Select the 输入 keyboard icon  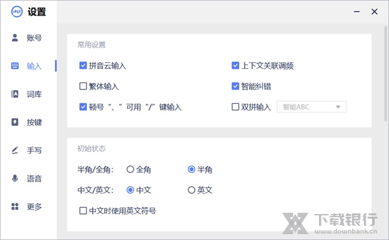(15, 66)
